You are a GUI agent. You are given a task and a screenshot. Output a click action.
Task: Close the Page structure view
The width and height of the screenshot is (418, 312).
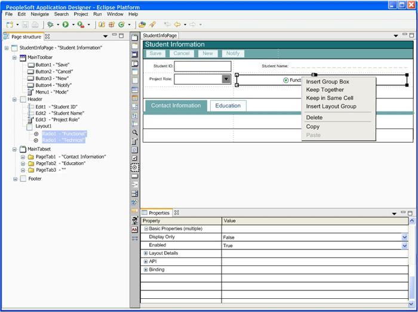coord(47,36)
